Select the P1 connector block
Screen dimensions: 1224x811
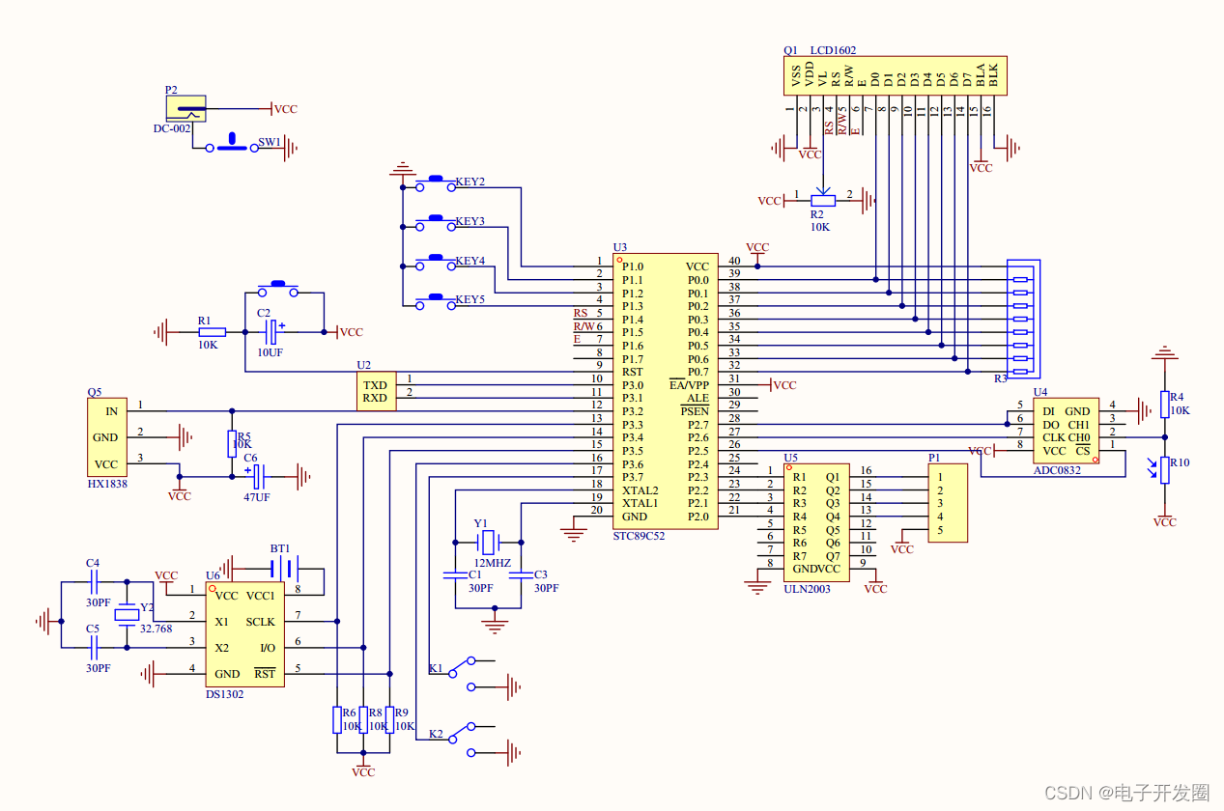click(948, 503)
